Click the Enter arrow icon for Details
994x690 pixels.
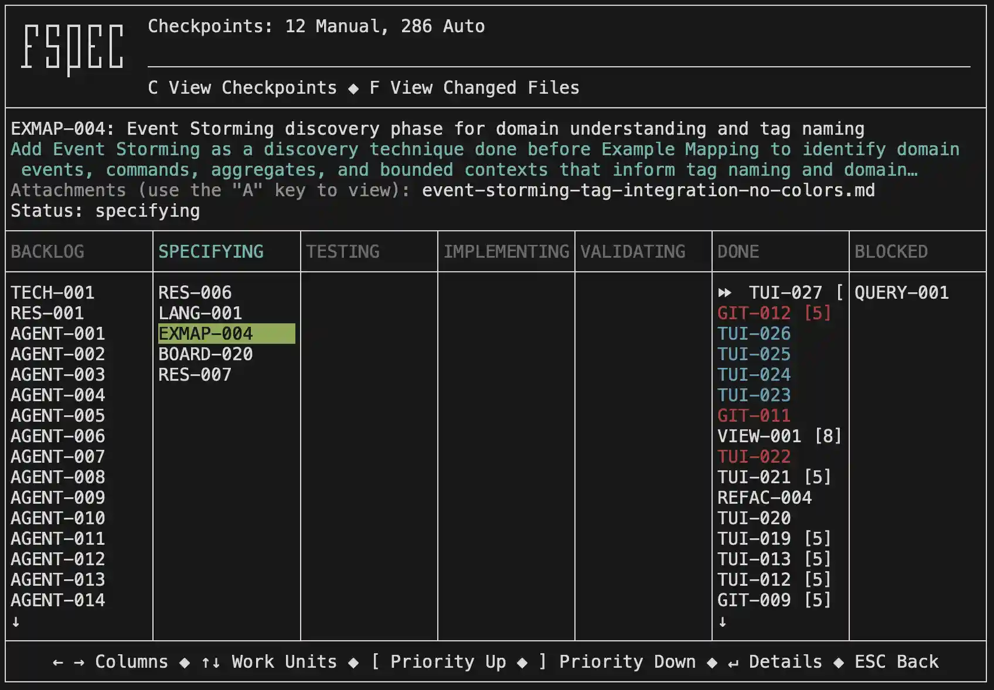pyautogui.click(x=733, y=662)
